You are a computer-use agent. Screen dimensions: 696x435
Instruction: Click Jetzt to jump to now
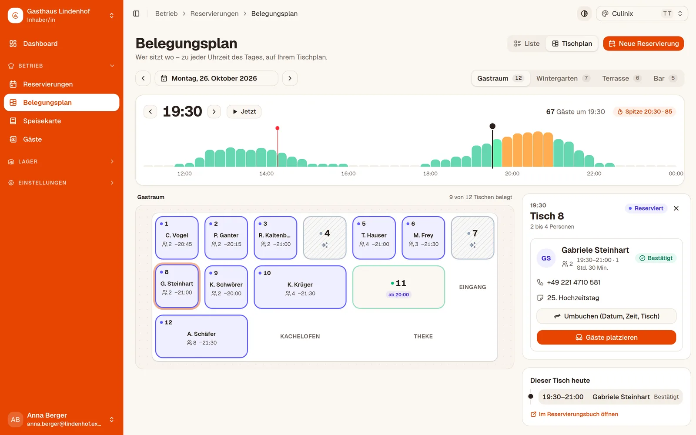point(244,111)
